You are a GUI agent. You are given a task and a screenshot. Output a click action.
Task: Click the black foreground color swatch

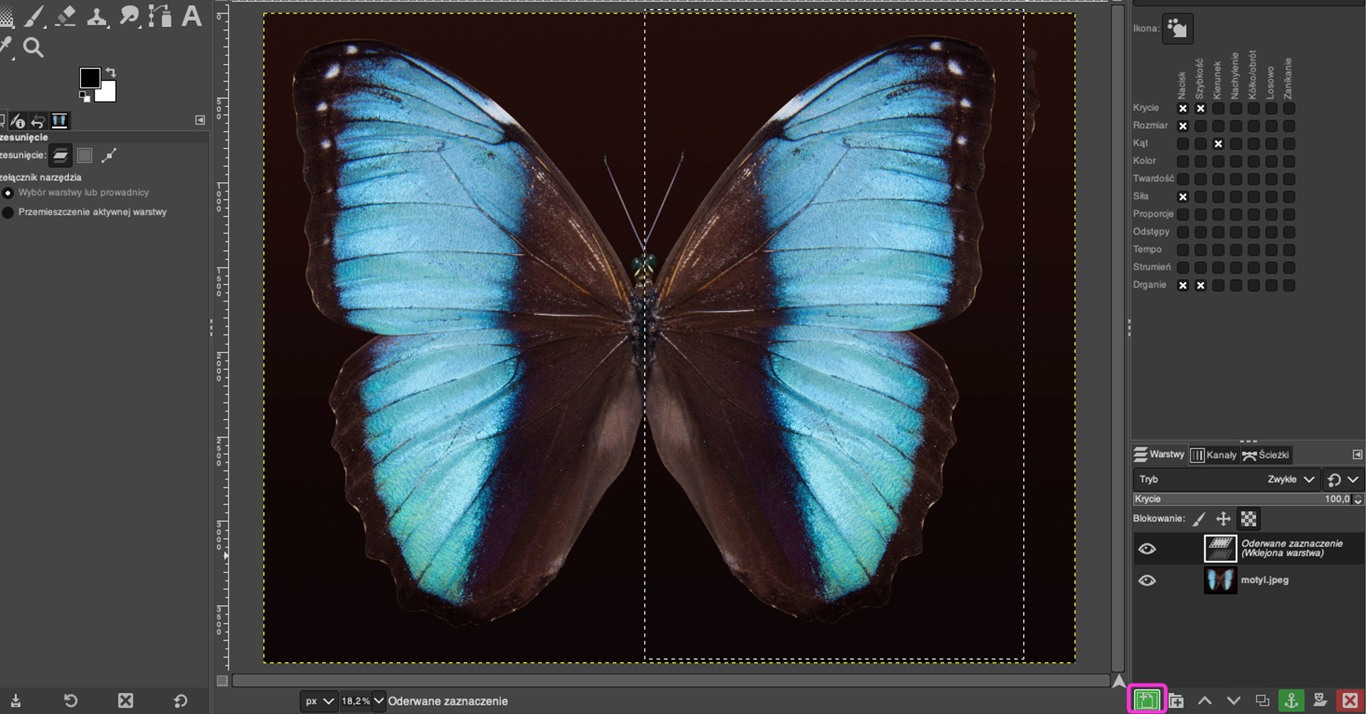click(90, 78)
